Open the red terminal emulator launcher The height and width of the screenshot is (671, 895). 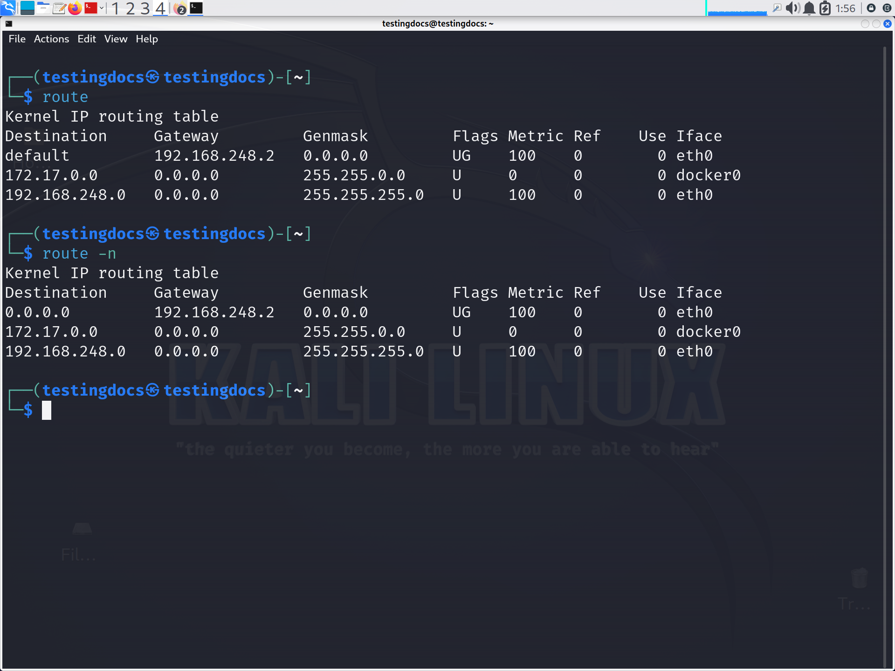point(90,8)
